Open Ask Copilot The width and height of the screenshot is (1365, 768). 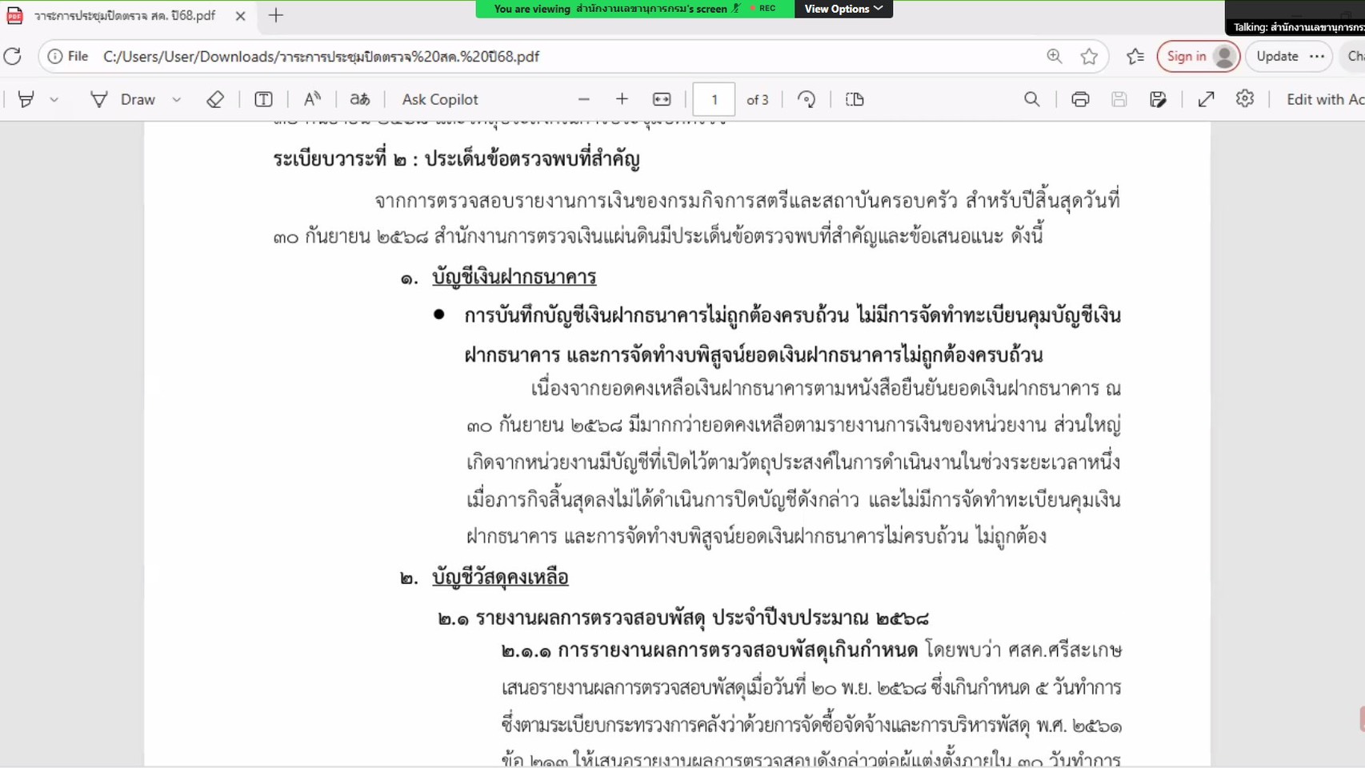439,99
